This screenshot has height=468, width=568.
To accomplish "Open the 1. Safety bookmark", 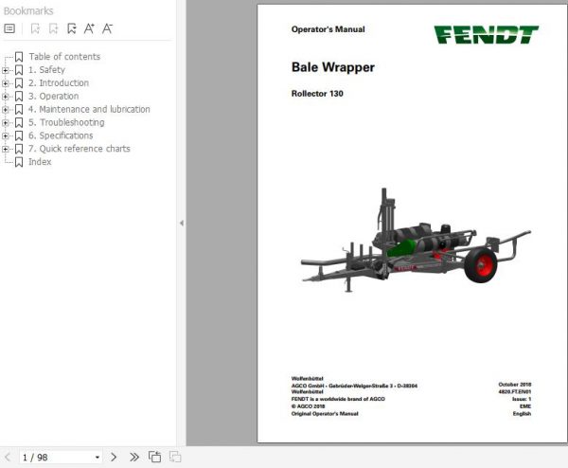I will pyautogui.click(x=46, y=69).
